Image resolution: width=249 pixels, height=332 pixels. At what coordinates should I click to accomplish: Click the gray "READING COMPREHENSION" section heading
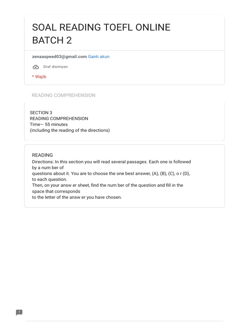64,95
